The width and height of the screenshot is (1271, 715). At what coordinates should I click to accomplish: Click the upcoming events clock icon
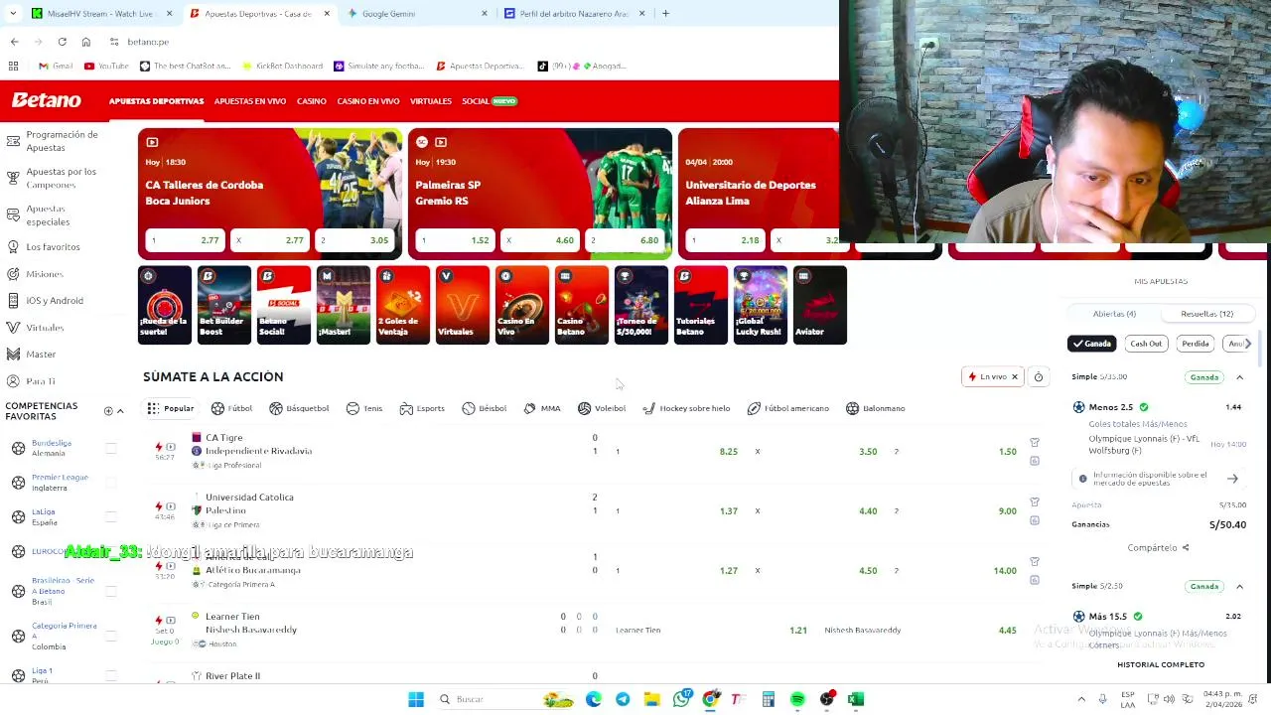click(x=1039, y=376)
